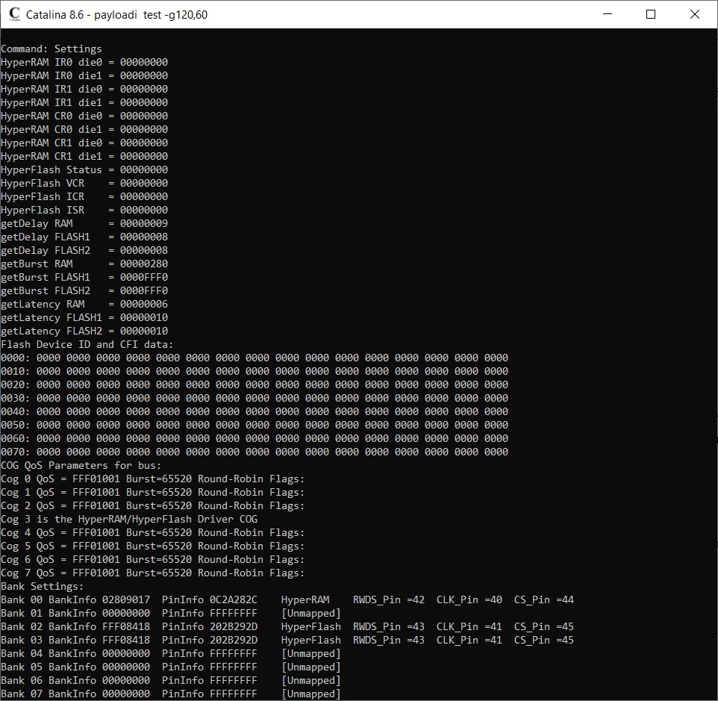
Task: Click '[Unmapped]' on the Bank 04 row
Action: click(311, 653)
